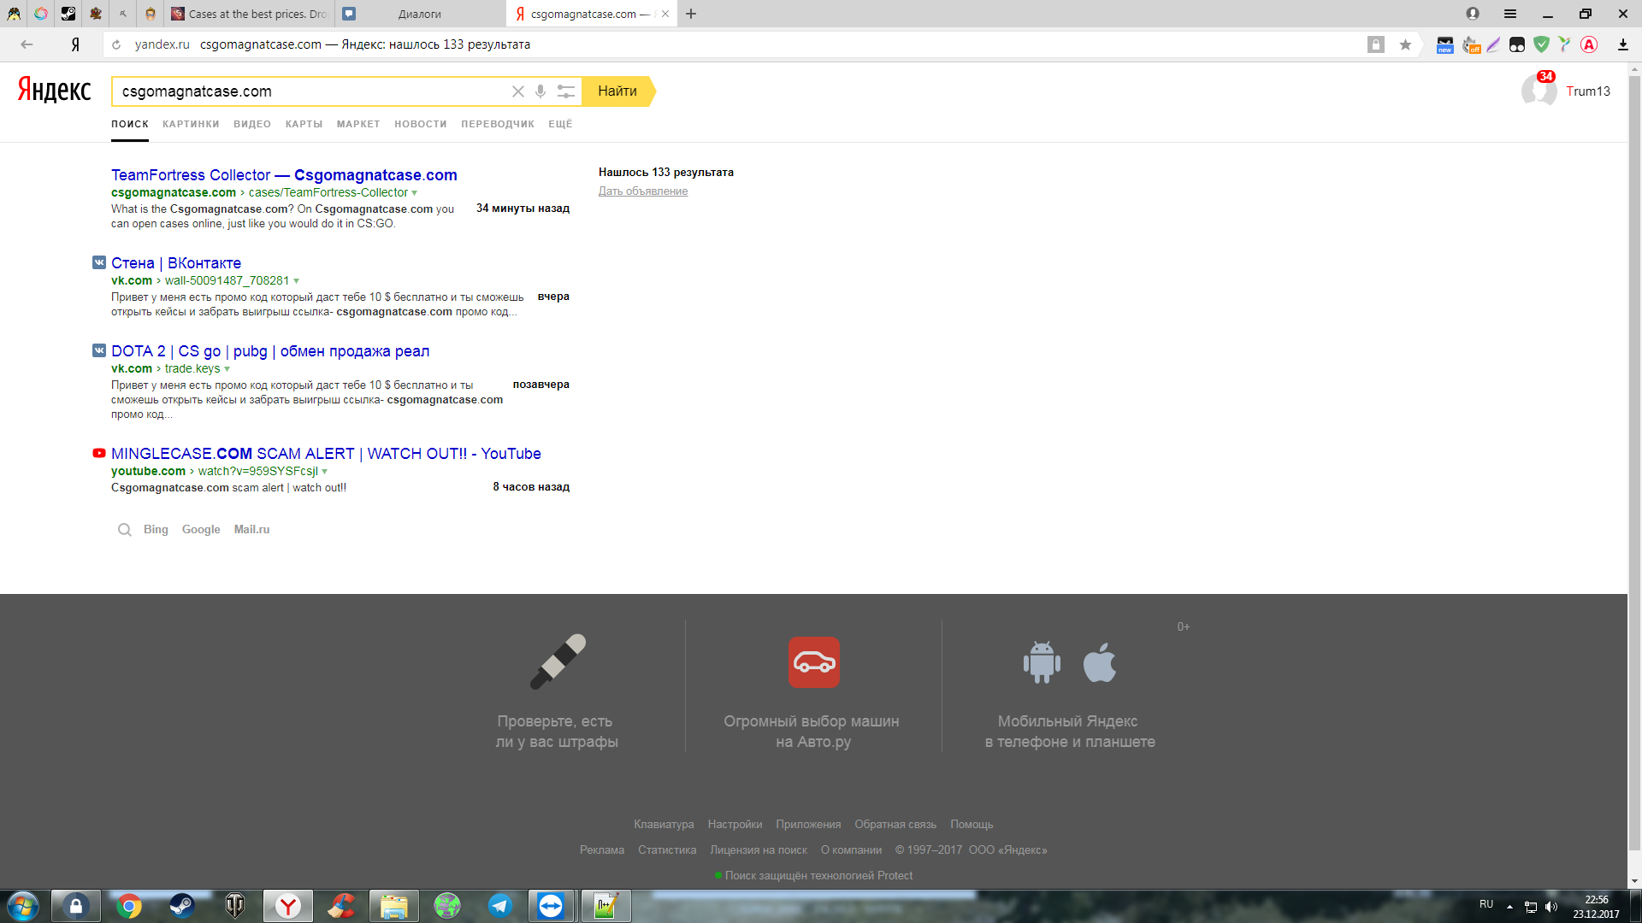Expand options arrow beside vk.com trade.keys
This screenshot has height=923, width=1642.
(x=227, y=369)
